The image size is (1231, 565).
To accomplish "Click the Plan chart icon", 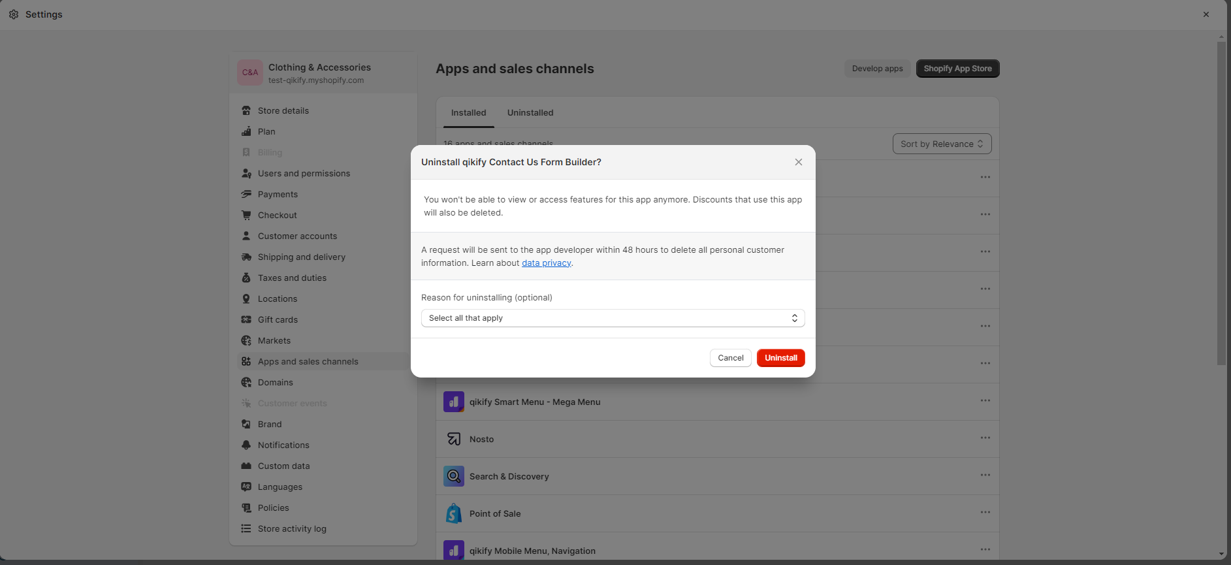I will (246, 131).
